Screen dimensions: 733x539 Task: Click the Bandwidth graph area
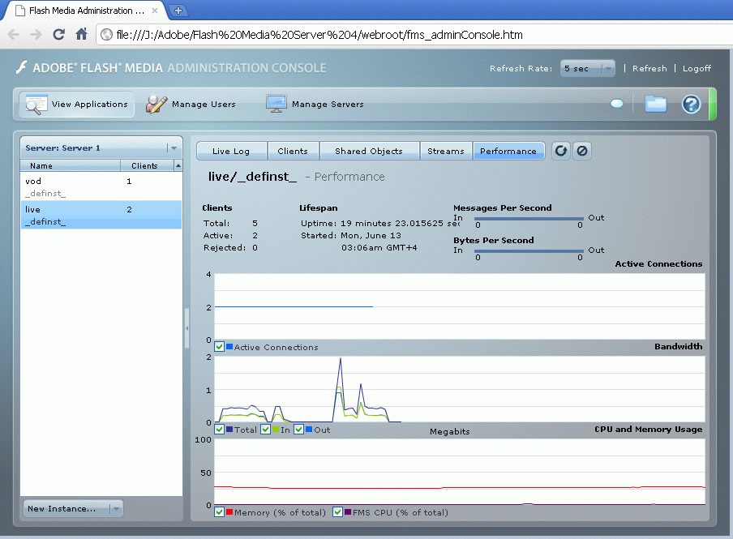(460, 389)
